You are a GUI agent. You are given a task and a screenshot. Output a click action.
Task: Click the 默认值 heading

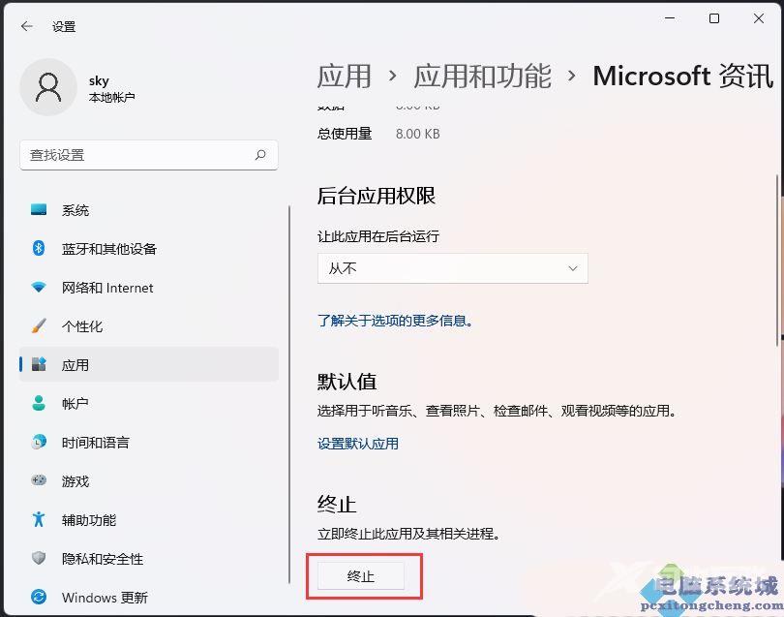(x=347, y=382)
